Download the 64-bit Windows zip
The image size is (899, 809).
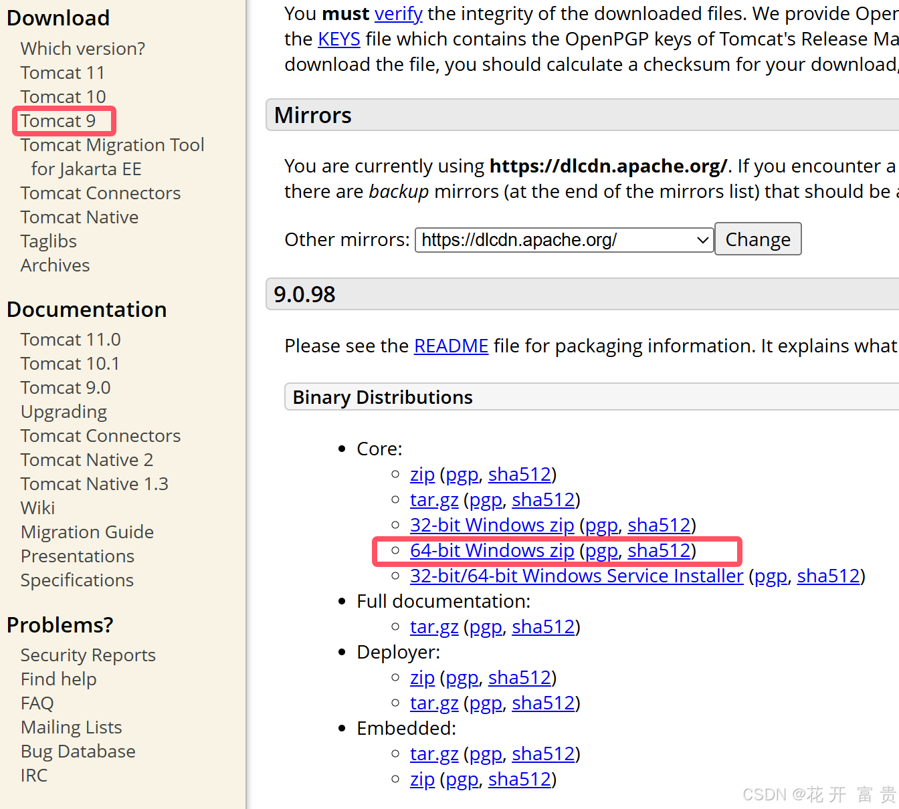[x=492, y=551]
